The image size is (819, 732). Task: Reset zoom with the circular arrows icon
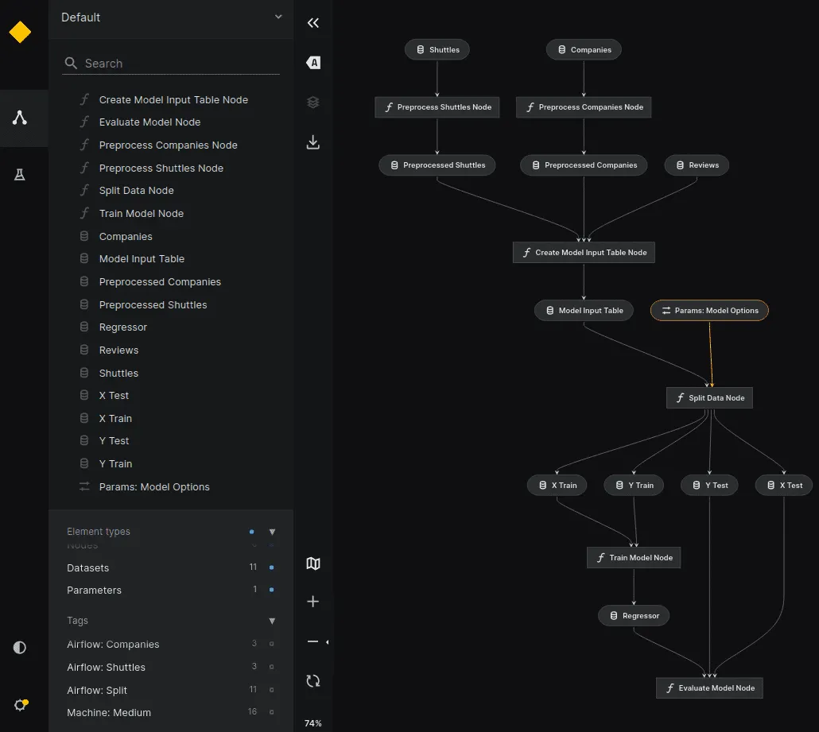(313, 680)
